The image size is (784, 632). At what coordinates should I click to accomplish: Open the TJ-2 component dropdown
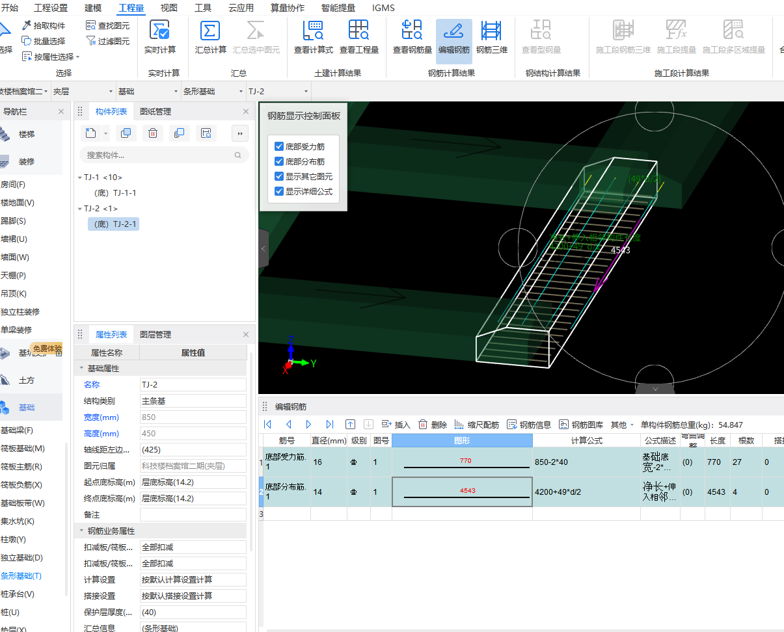click(x=278, y=92)
